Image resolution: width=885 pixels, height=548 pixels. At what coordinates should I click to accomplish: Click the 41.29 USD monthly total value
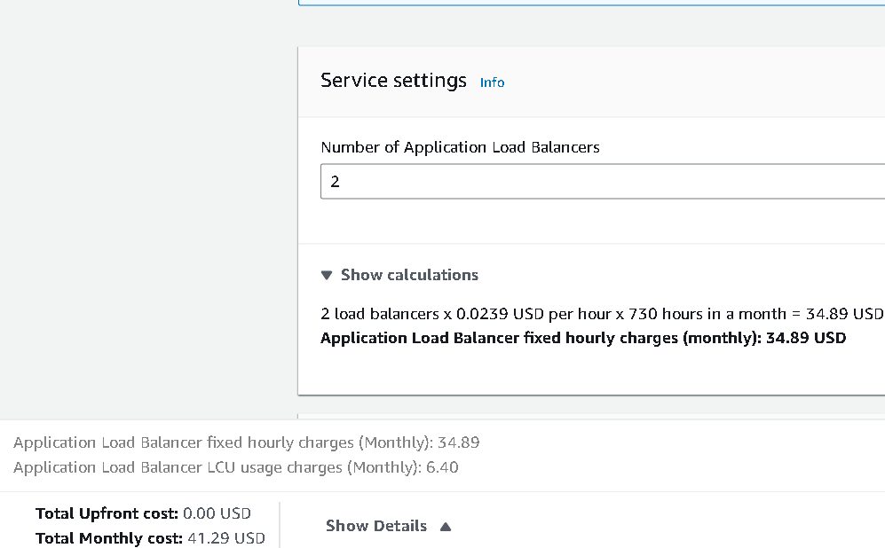pyautogui.click(x=225, y=538)
